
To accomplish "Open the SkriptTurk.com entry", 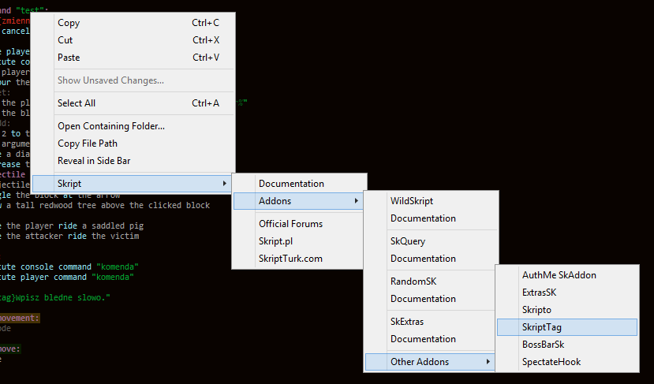I will [299, 259].
